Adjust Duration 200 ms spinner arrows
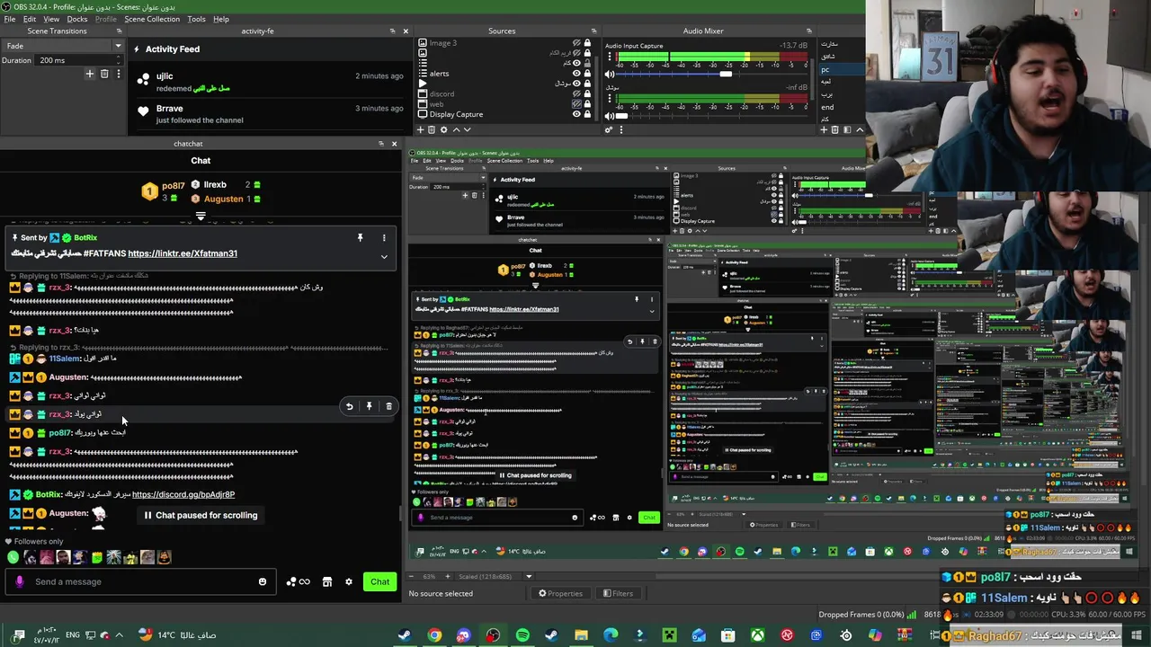The image size is (1151, 647). click(118, 60)
